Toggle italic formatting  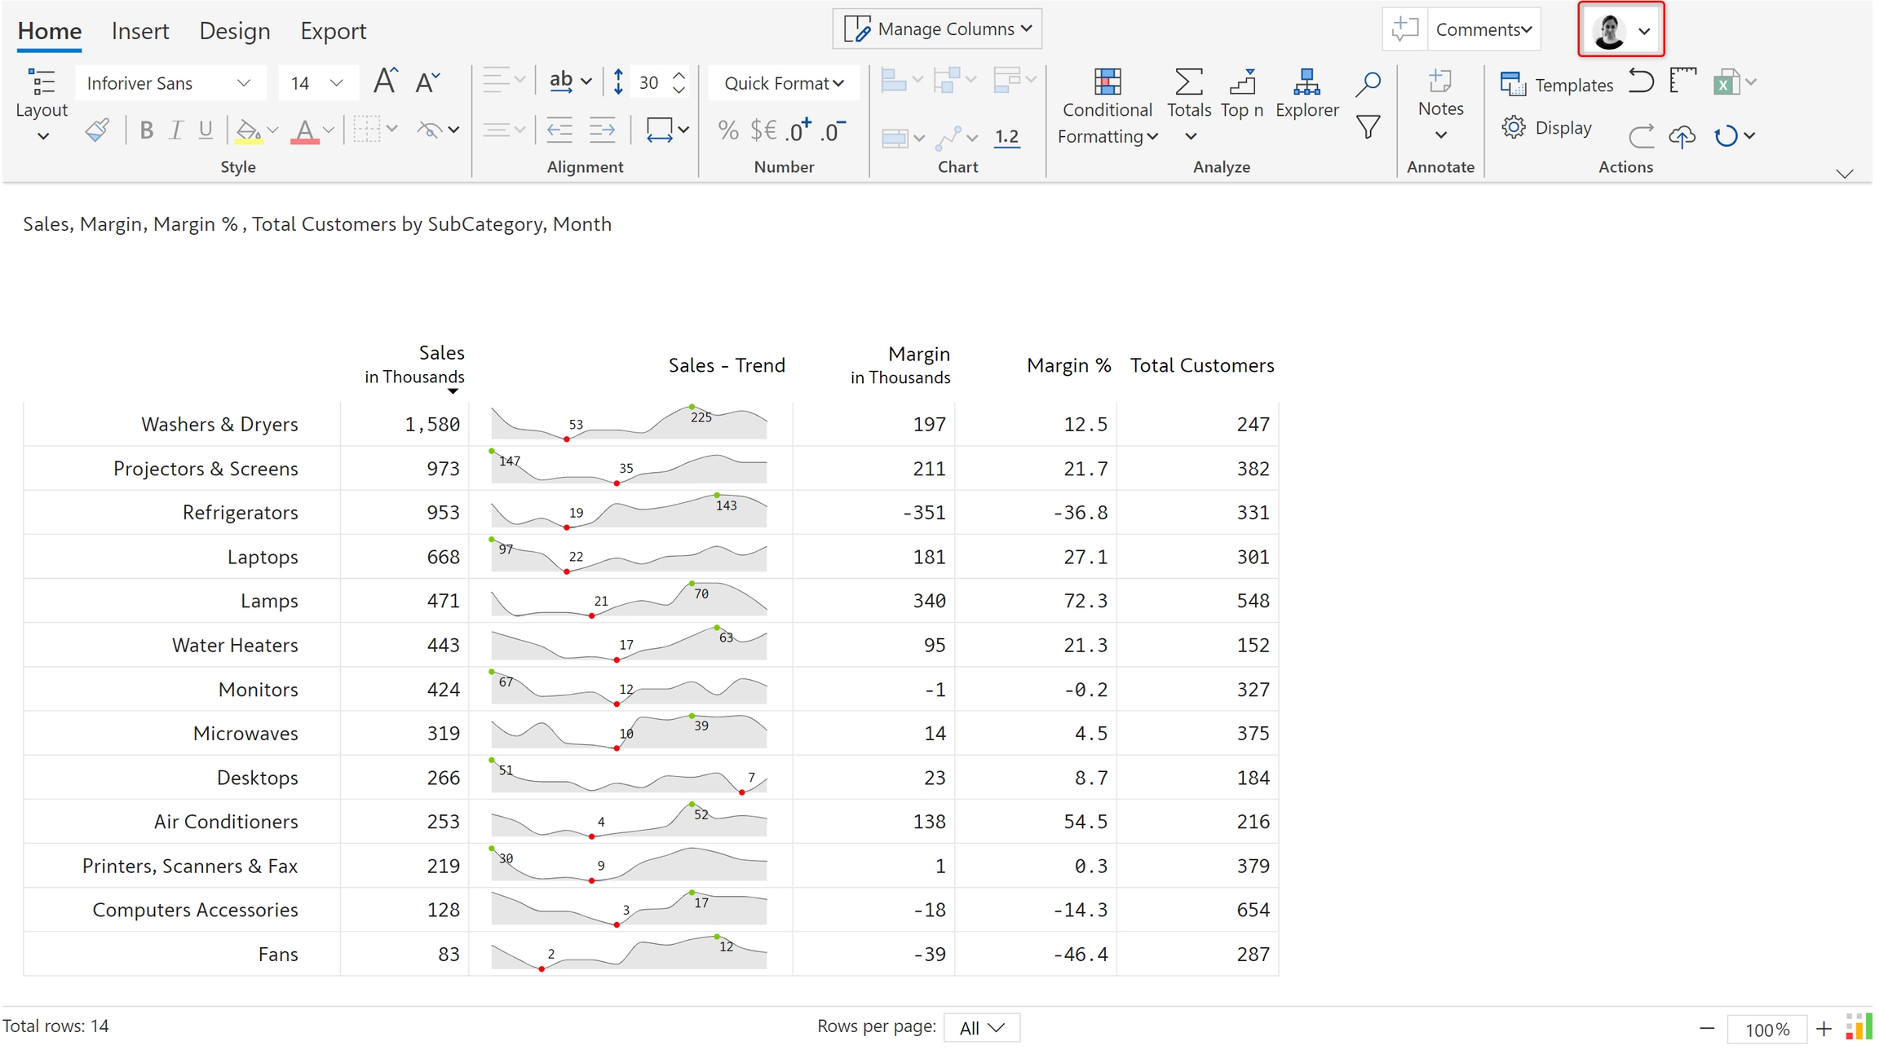175,130
